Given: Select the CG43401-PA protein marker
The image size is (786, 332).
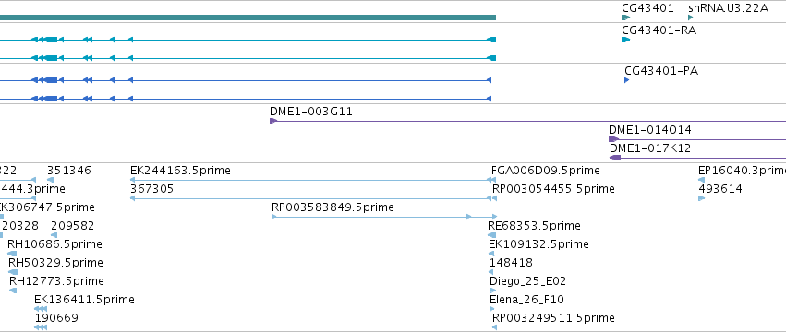Looking at the screenshot, I should (x=626, y=80).
